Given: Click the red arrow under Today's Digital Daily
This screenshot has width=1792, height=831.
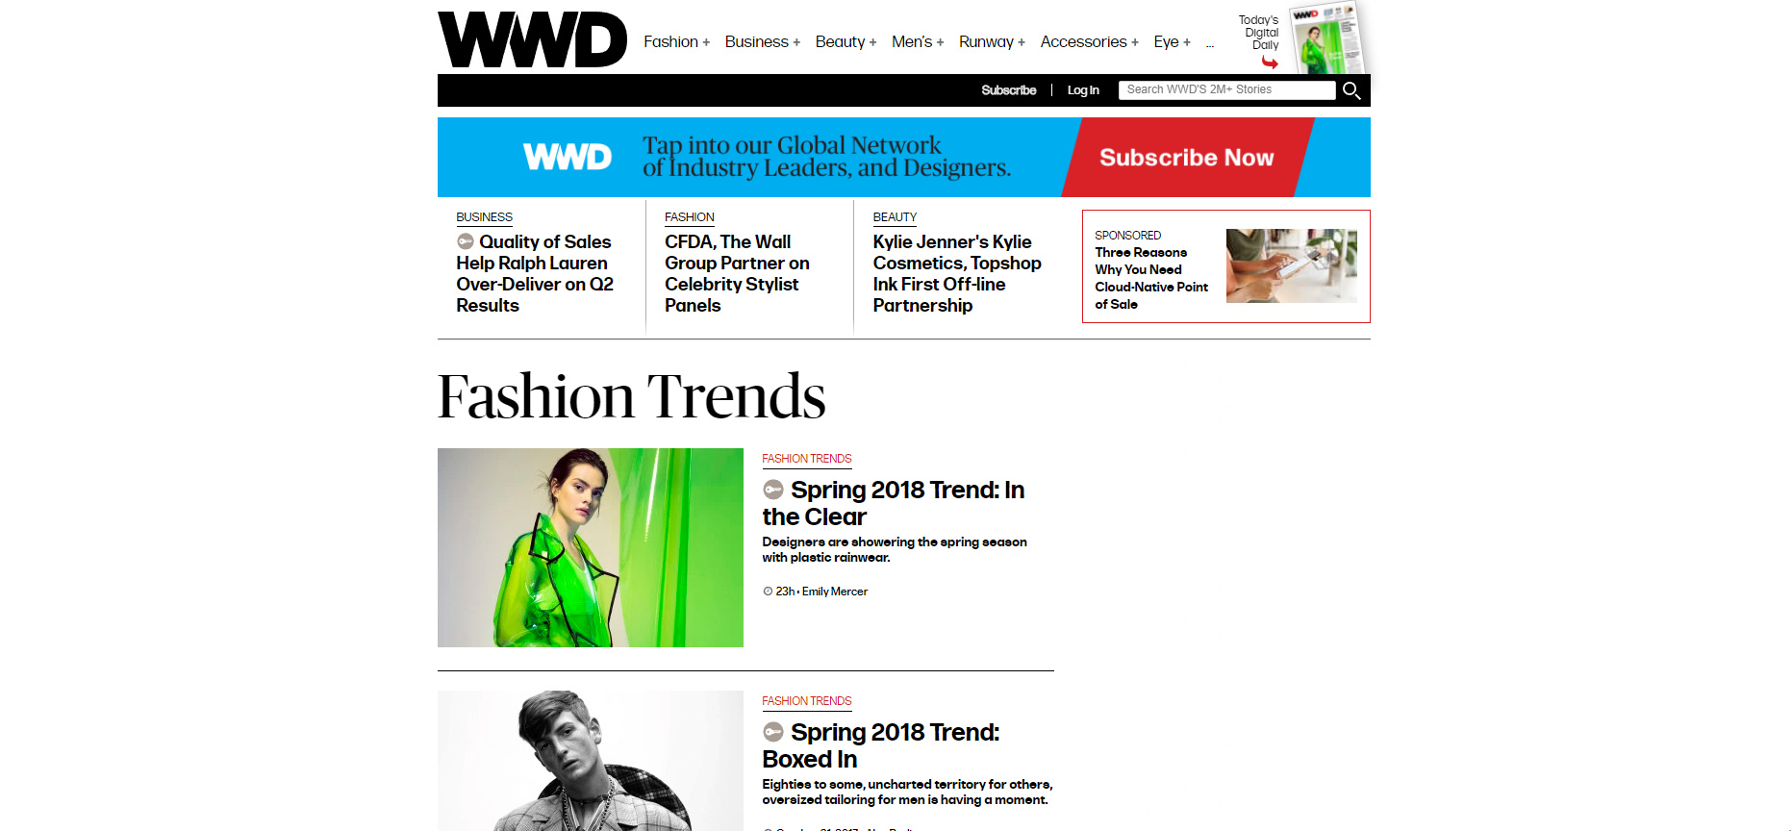Looking at the screenshot, I should pyautogui.click(x=1270, y=63).
